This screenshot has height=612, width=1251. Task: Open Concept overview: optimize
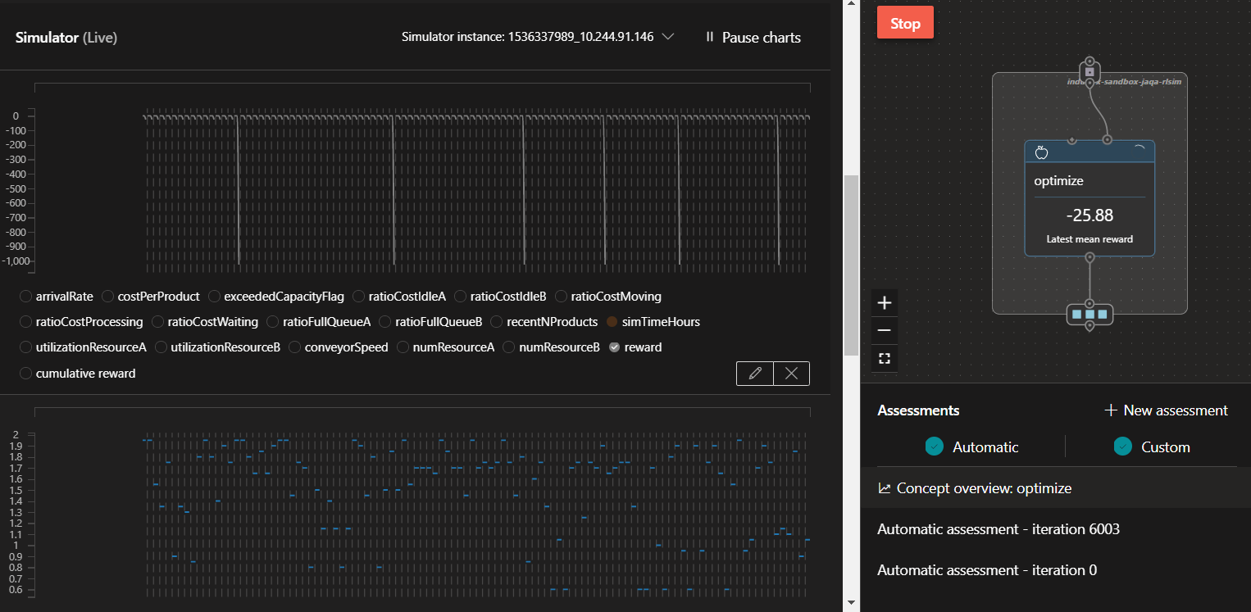(x=1057, y=488)
